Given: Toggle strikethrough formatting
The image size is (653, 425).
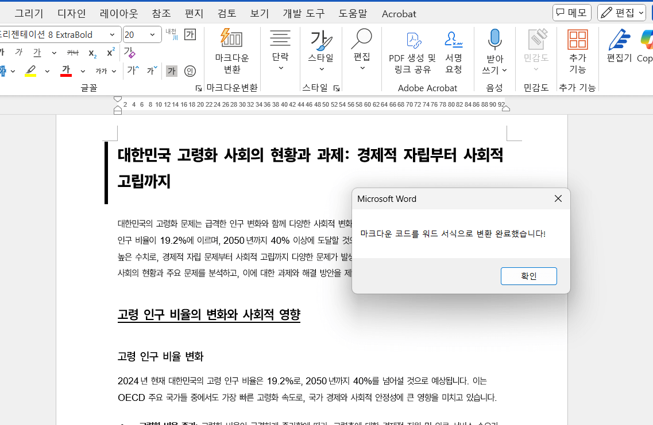Looking at the screenshot, I should pyautogui.click(x=72, y=52).
